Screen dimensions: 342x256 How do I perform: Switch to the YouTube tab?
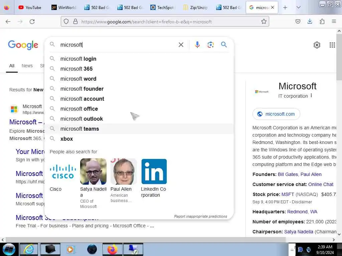pos(30,8)
